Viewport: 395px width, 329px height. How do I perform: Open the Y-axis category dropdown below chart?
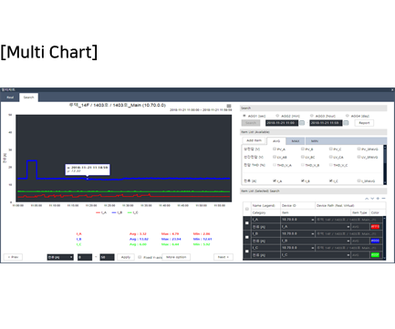pyautogui.click(x=60, y=257)
